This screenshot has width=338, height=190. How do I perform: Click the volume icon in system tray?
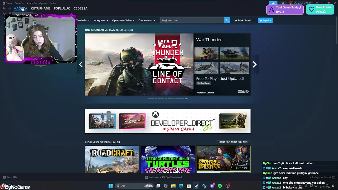tap(316, 186)
